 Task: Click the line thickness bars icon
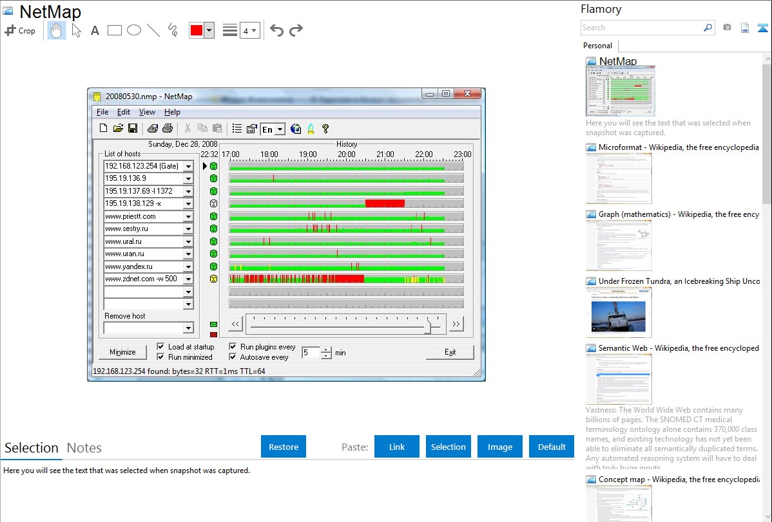tap(230, 30)
